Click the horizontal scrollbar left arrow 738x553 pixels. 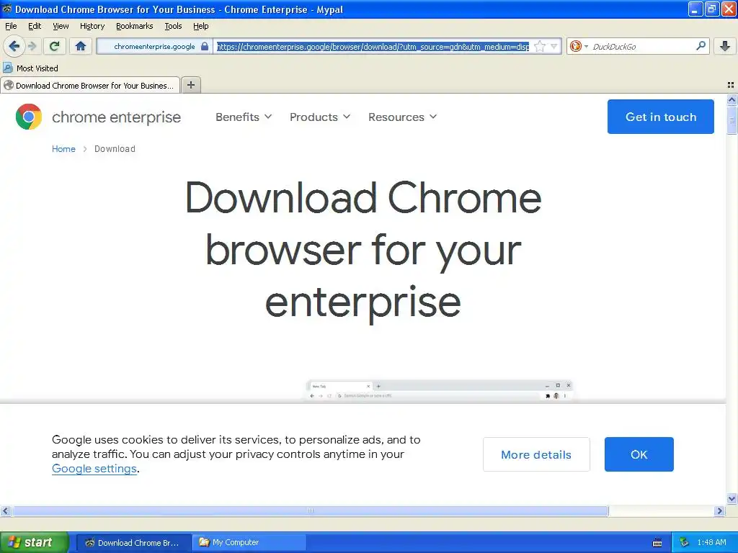coord(5,511)
